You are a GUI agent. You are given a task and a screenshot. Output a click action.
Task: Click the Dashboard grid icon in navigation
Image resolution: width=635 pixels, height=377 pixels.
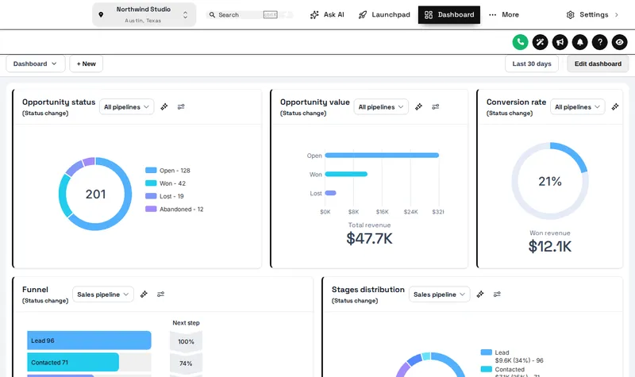point(429,15)
